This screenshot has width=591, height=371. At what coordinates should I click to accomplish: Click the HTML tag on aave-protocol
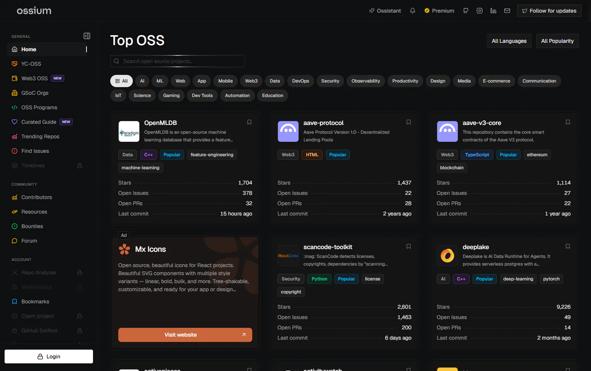tap(312, 155)
